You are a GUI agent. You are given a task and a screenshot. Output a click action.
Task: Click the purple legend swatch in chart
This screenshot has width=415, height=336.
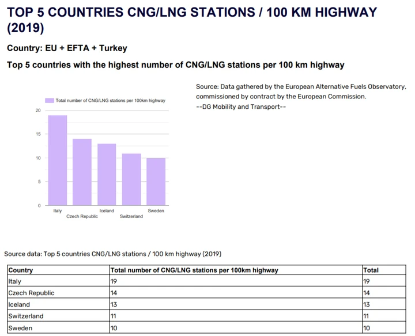[50, 101]
